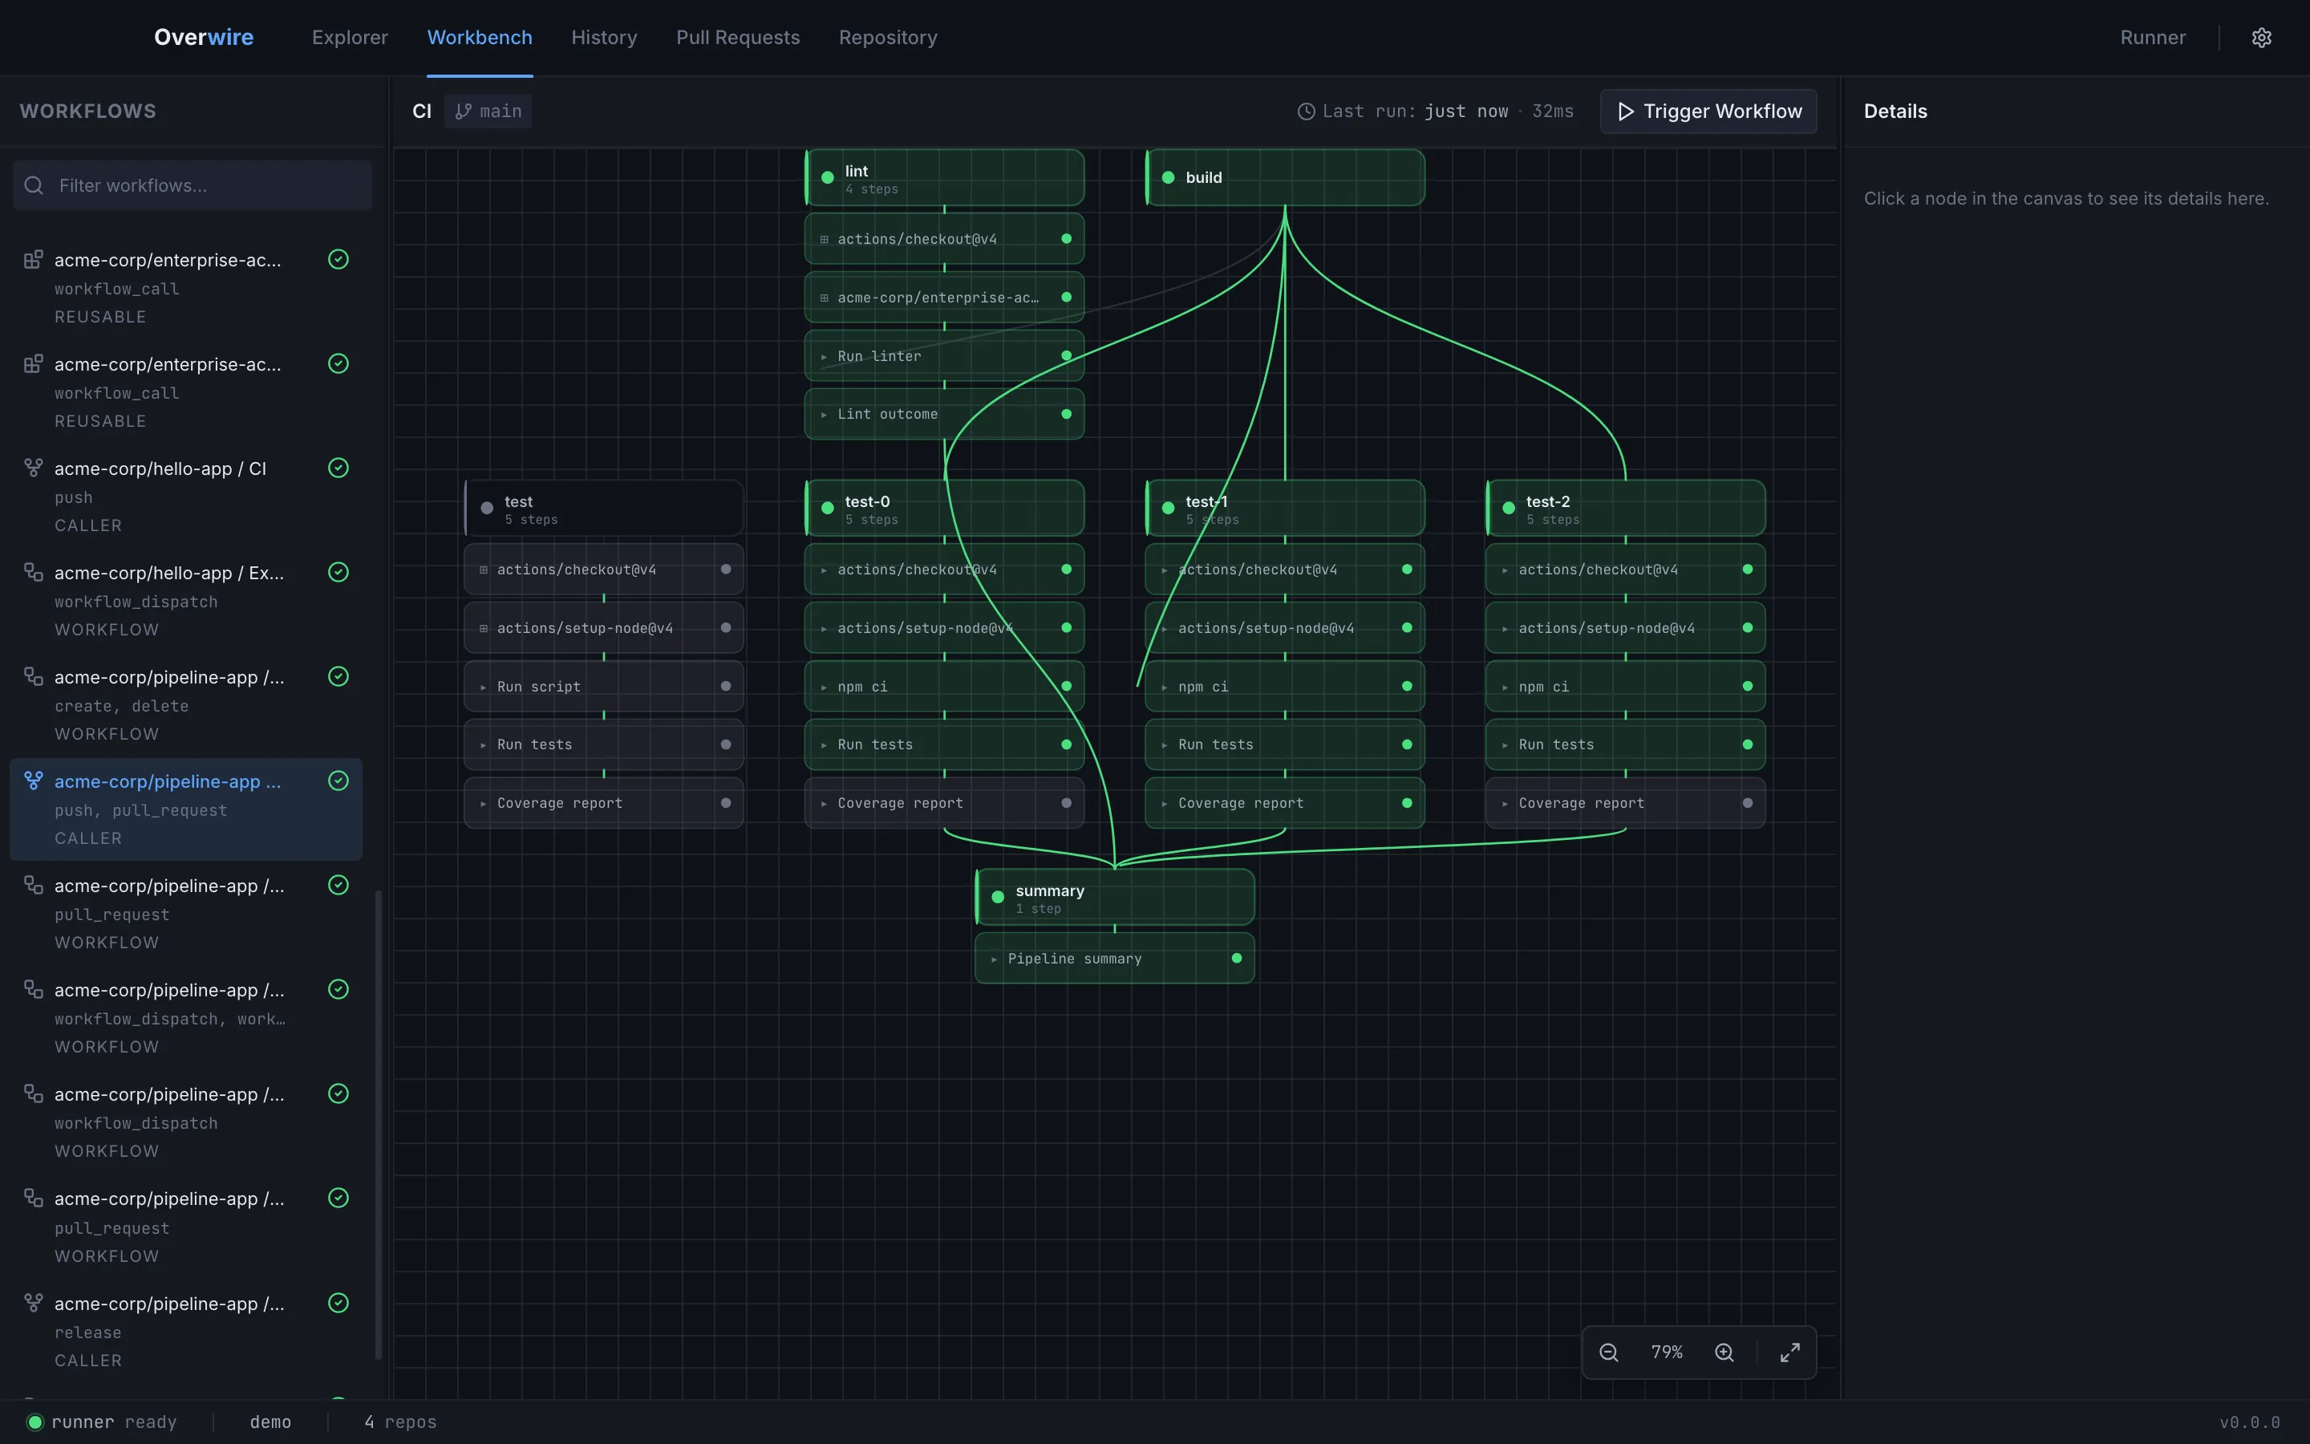The width and height of the screenshot is (2310, 1444).
Task: Click the search icon in Filter workflows
Action: pyautogui.click(x=34, y=185)
